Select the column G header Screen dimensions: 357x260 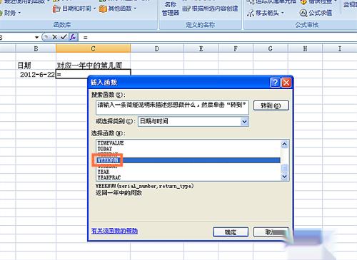click(x=271, y=48)
